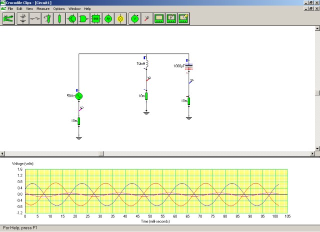
Task: Select resistor below the capacitor
Action: pos(189,101)
